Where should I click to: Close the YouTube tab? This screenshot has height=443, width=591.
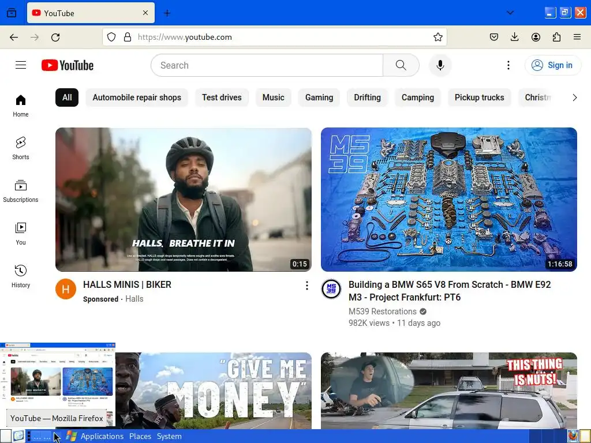tap(145, 13)
